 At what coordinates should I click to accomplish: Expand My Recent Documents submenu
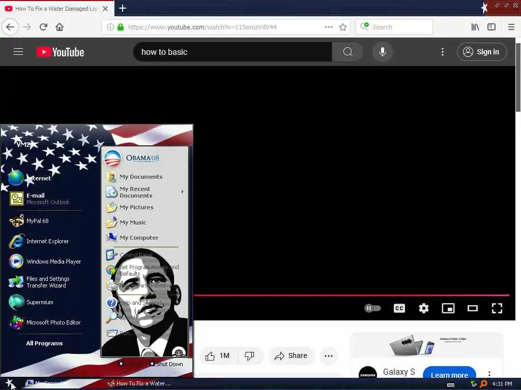145,192
